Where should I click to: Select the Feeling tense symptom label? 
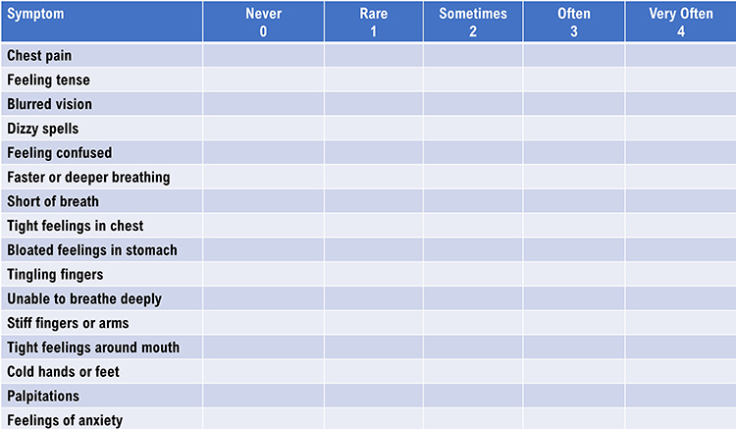(48, 80)
